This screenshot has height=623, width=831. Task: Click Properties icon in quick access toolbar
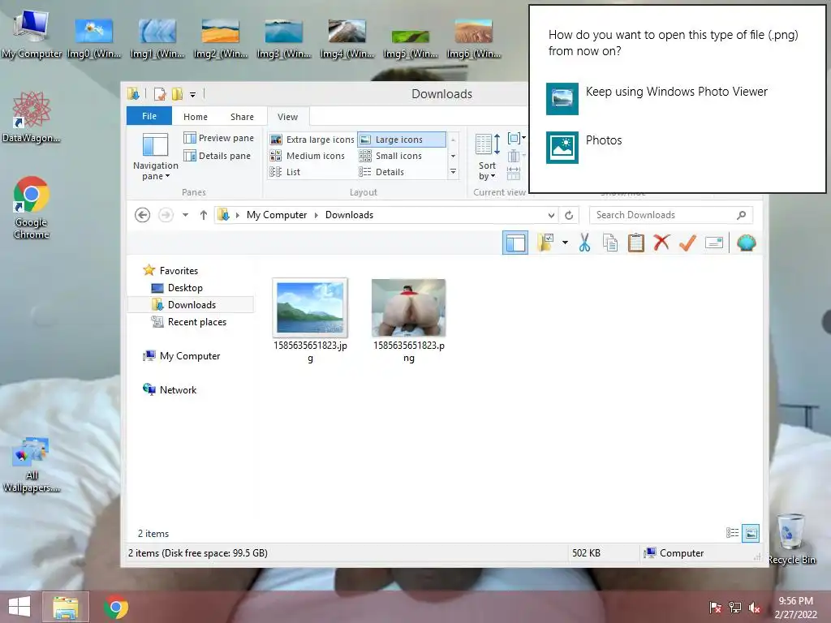click(x=160, y=94)
